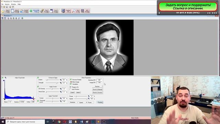The width and height of the screenshot is (220, 124).
Task: Click the Display Info toolbar button
Action: 66,11
